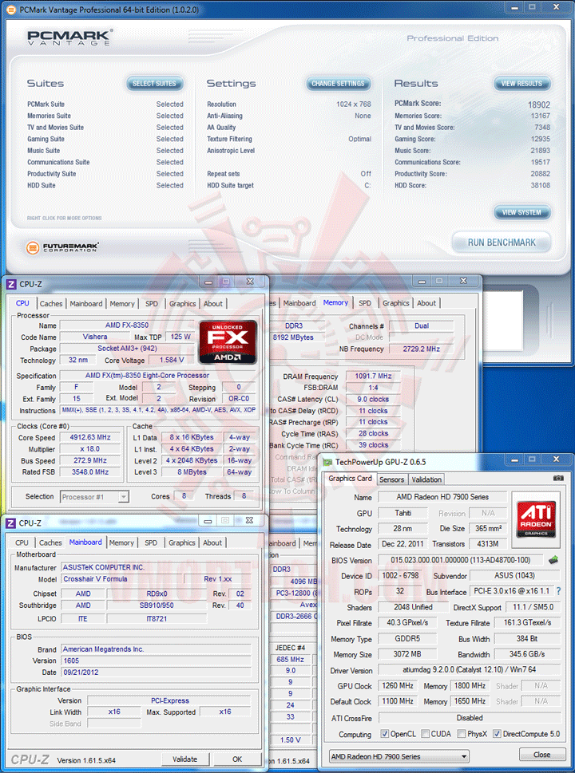Click the Driver Version field in GPU-Z

click(x=470, y=670)
